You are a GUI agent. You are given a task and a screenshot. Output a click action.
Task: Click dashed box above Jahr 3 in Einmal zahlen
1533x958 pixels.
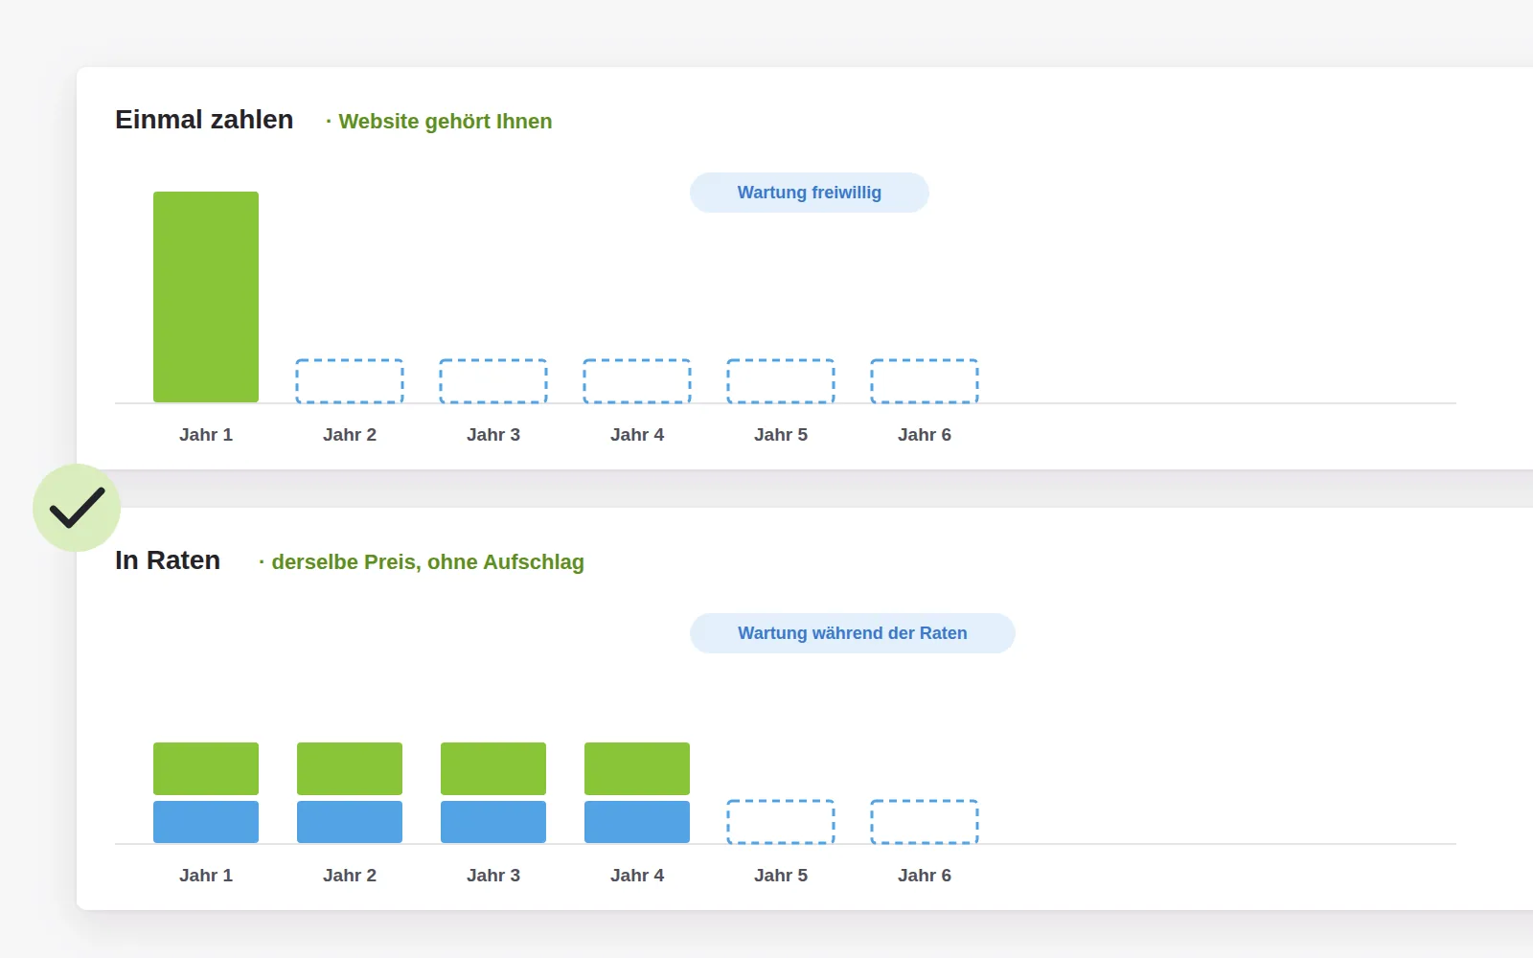pos(493,381)
